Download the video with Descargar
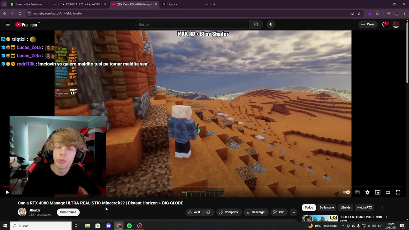Image resolution: width=409 pixels, height=230 pixels. (256, 212)
